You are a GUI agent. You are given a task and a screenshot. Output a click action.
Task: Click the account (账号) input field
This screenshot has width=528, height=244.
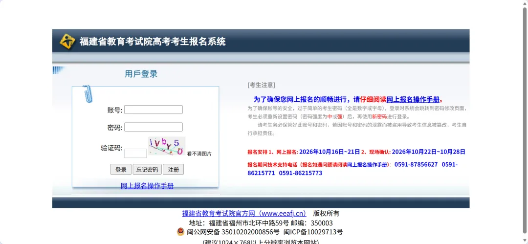pos(154,110)
